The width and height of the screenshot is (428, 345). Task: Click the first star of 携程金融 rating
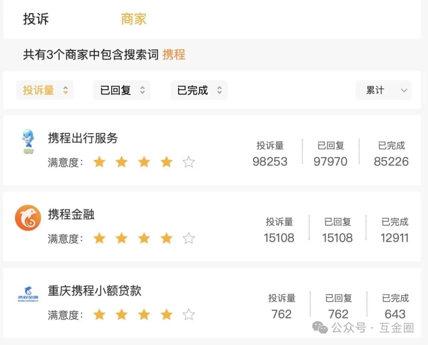(99, 238)
